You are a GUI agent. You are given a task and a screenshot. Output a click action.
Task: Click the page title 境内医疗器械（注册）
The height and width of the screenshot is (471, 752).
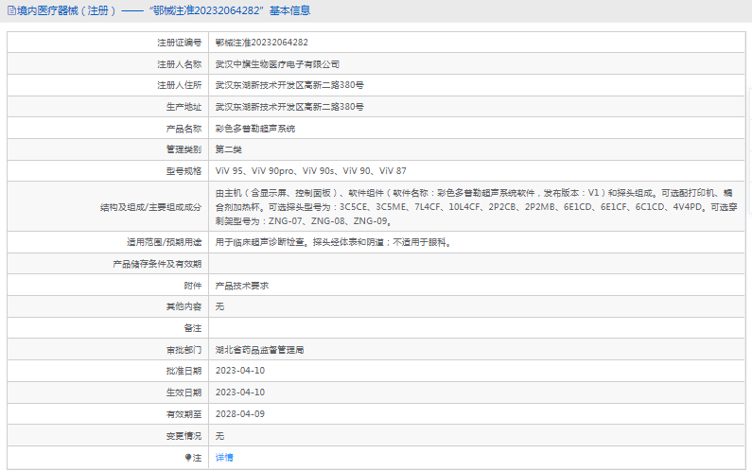pos(66,10)
